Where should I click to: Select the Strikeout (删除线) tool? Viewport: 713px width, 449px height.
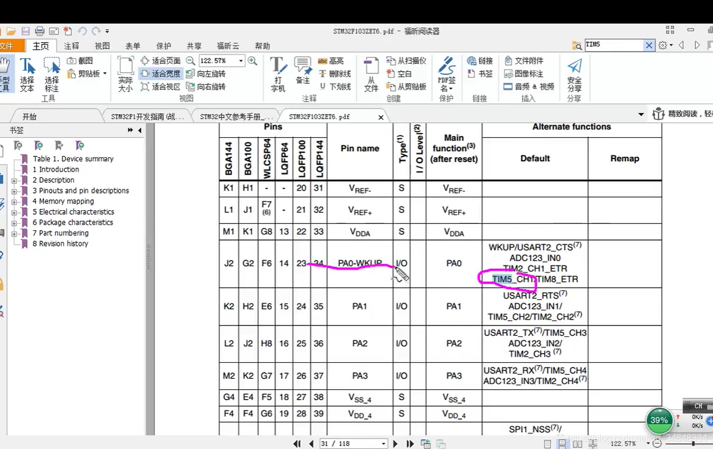click(x=334, y=73)
